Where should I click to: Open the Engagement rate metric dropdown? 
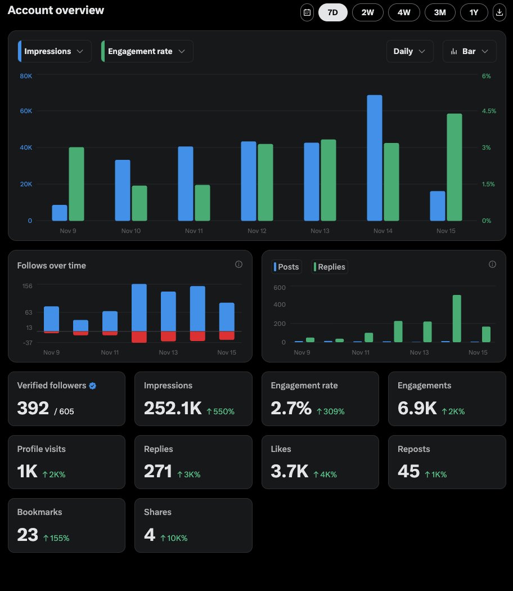tap(147, 51)
